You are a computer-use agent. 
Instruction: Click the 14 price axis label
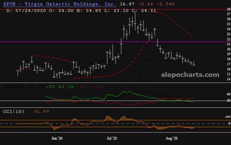[x=228, y=79]
